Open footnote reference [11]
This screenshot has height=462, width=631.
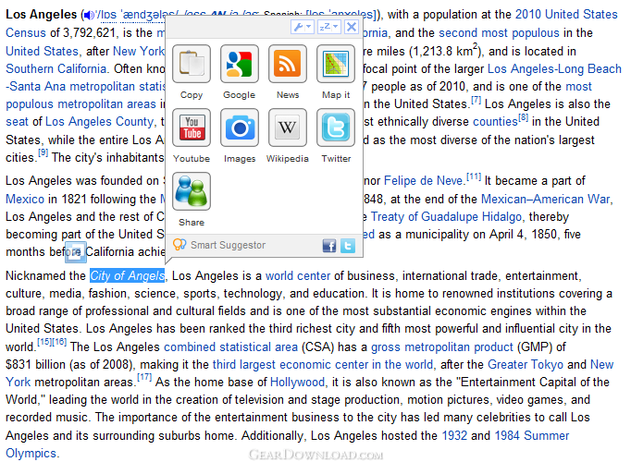[474, 176]
